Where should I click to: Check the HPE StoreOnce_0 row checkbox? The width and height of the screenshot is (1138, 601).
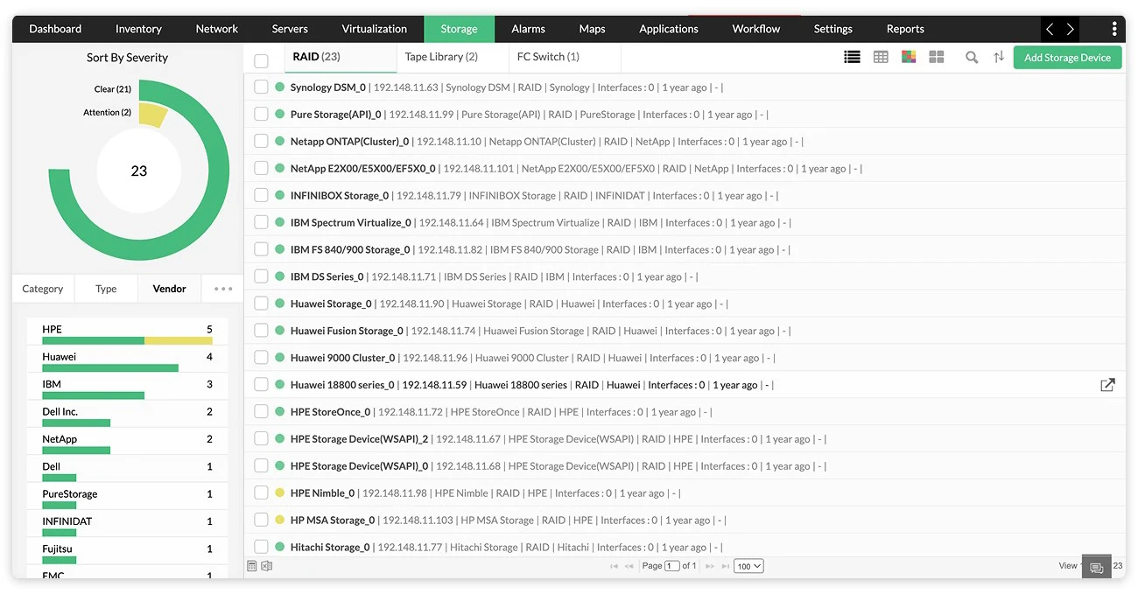click(261, 412)
